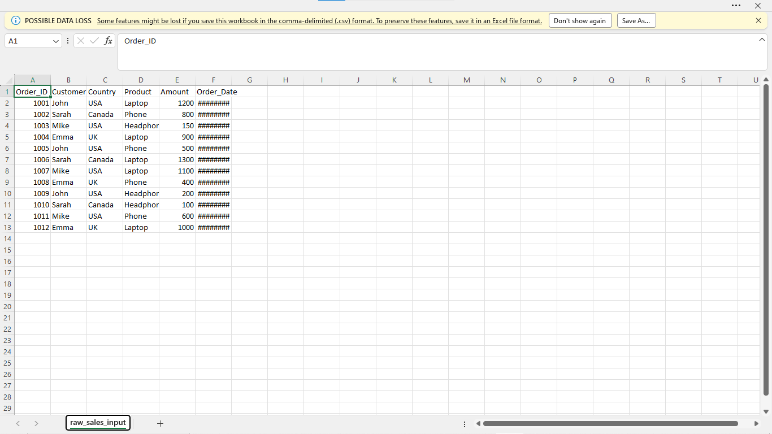Add a new sheet with plus icon
This screenshot has height=434, width=772.
(x=160, y=423)
